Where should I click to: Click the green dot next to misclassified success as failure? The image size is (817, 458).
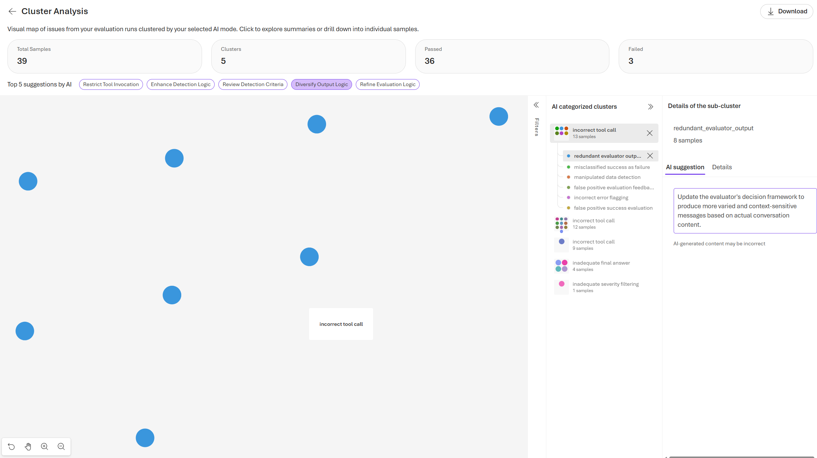coord(569,167)
